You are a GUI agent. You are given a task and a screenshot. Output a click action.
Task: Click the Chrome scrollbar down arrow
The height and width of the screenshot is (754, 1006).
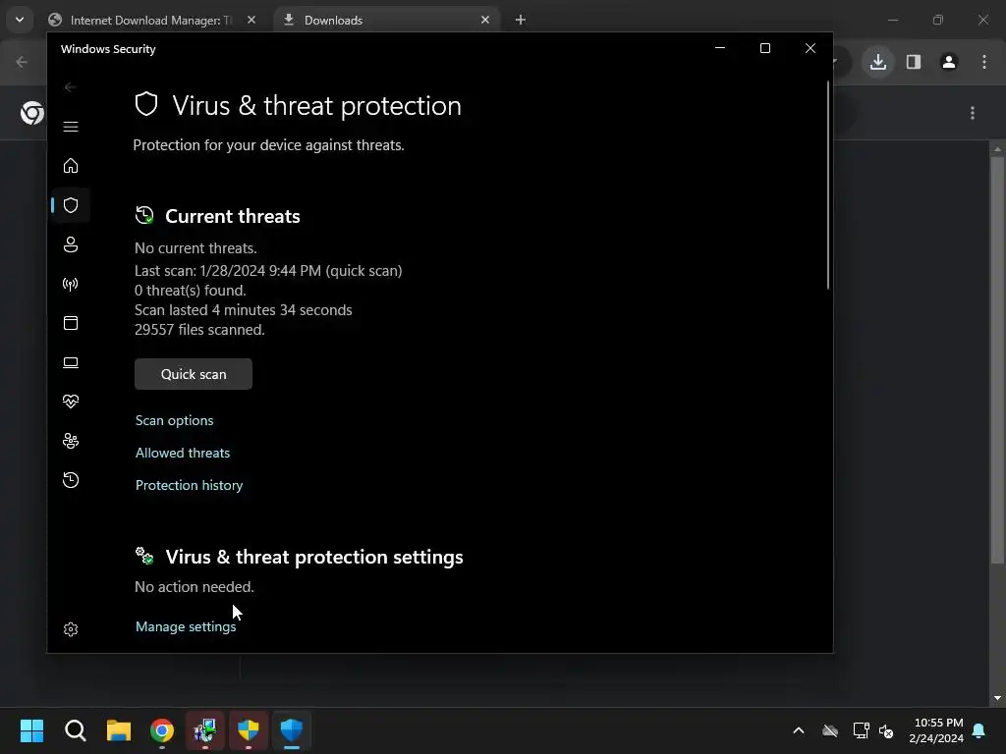(x=997, y=698)
